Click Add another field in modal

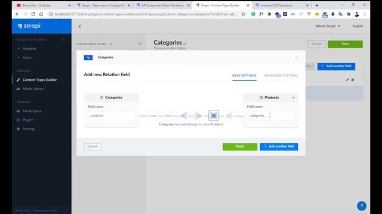[279, 147]
